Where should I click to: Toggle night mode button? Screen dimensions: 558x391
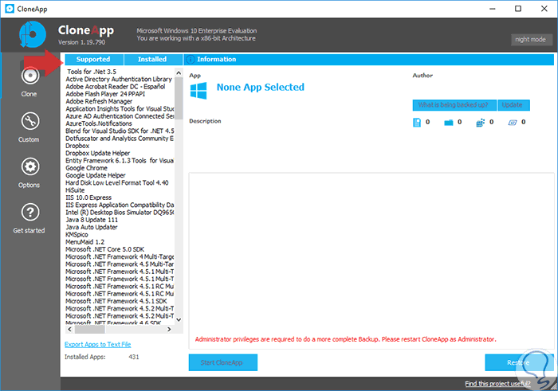(x=532, y=40)
